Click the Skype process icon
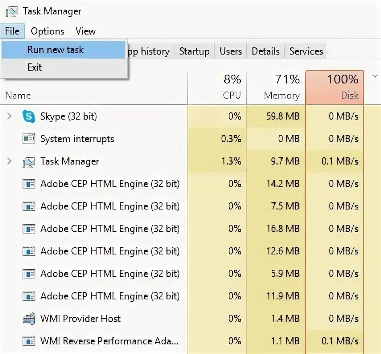381x354 pixels. click(x=29, y=116)
